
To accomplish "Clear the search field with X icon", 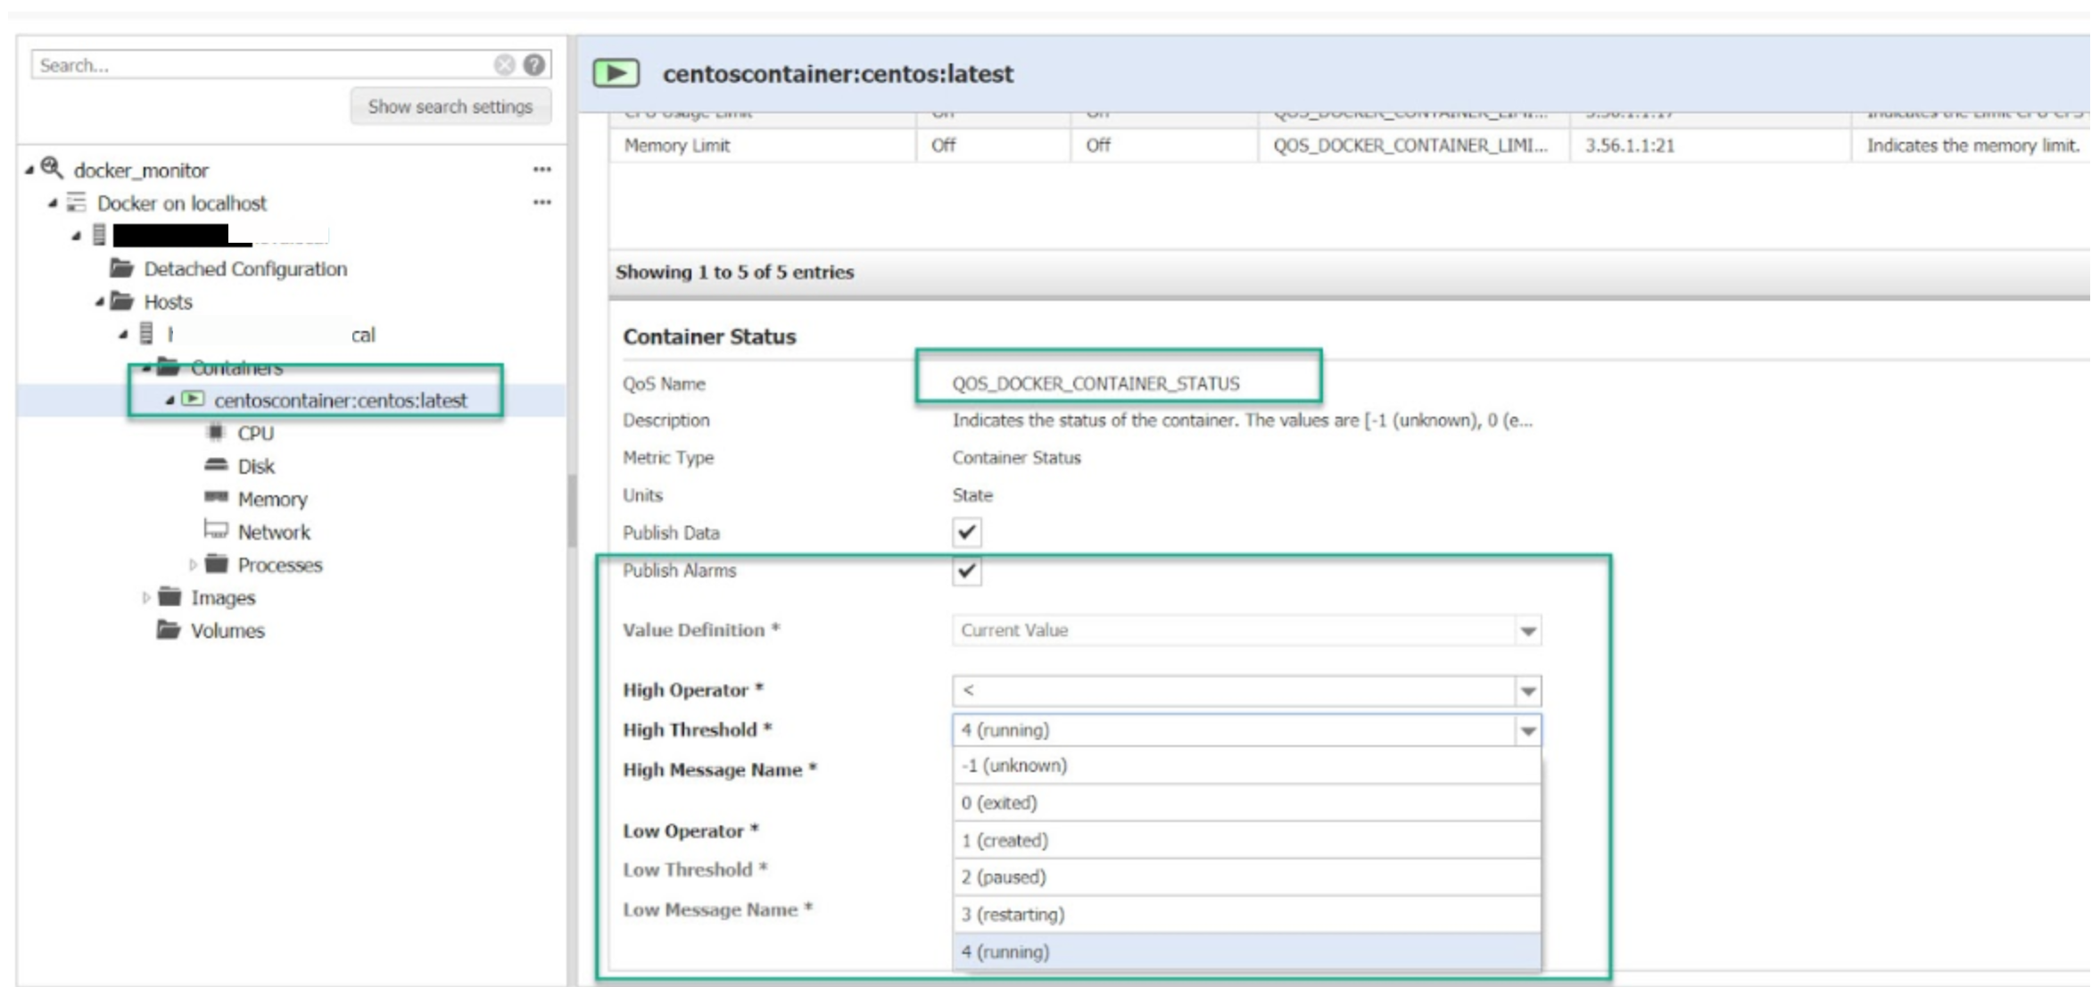I will 504,64.
